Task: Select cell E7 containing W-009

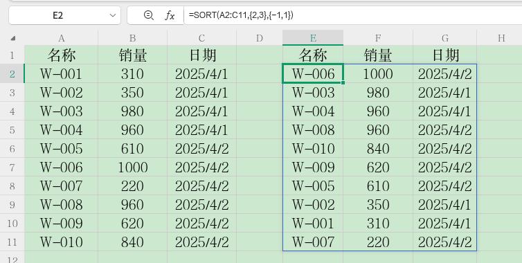Action: click(x=313, y=167)
